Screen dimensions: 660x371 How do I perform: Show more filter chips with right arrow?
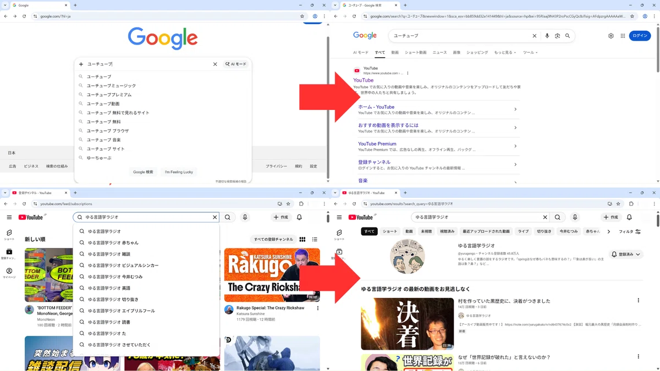point(608,231)
